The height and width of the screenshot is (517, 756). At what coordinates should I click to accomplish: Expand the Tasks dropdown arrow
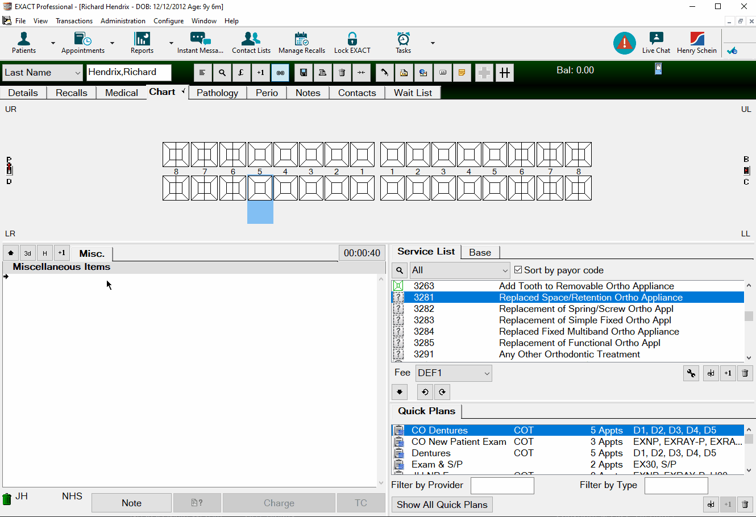pos(433,43)
